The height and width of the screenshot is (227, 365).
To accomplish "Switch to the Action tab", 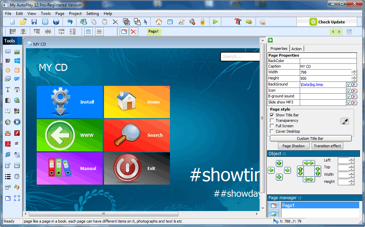I will [x=296, y=49].
